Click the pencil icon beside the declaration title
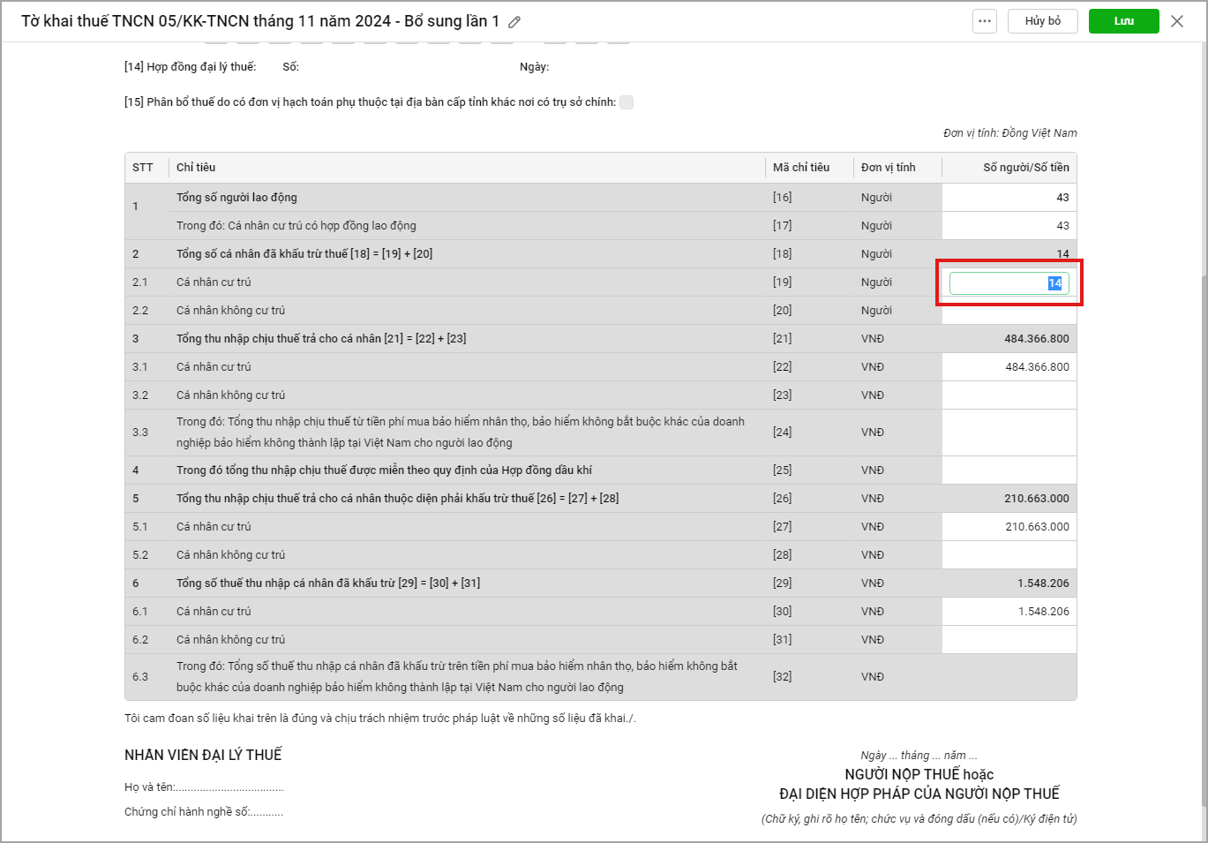Image resolution: width=1208 pixels, height=843 pixels. pyautogui.click(x=514, y=22)
